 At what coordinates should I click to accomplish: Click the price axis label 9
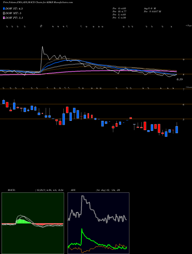coord(184,60)
